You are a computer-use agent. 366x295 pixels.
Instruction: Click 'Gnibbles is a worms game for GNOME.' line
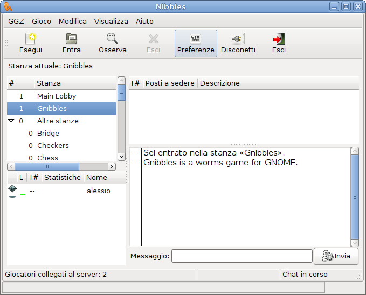(x=220, y=163)
